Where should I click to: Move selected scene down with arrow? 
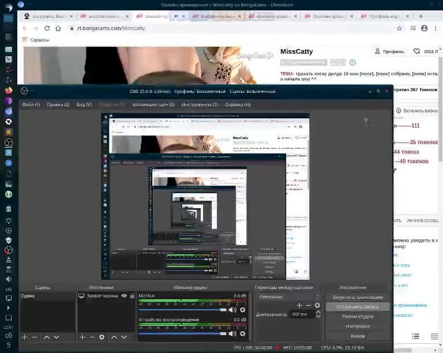(56, 337)
